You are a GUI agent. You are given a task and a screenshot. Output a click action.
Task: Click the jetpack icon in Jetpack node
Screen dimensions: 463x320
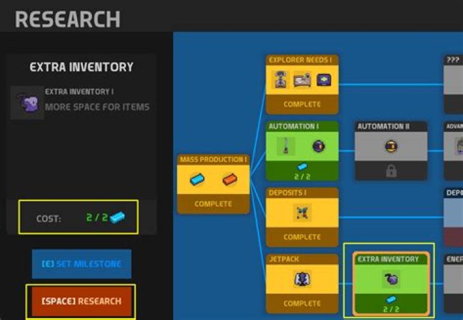pyautogui.click(x=302, y=279)
